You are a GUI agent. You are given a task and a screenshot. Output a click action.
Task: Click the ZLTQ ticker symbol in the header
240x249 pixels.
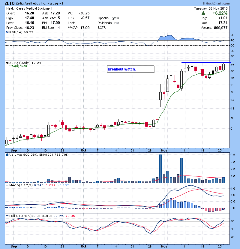tap(10, 3)
